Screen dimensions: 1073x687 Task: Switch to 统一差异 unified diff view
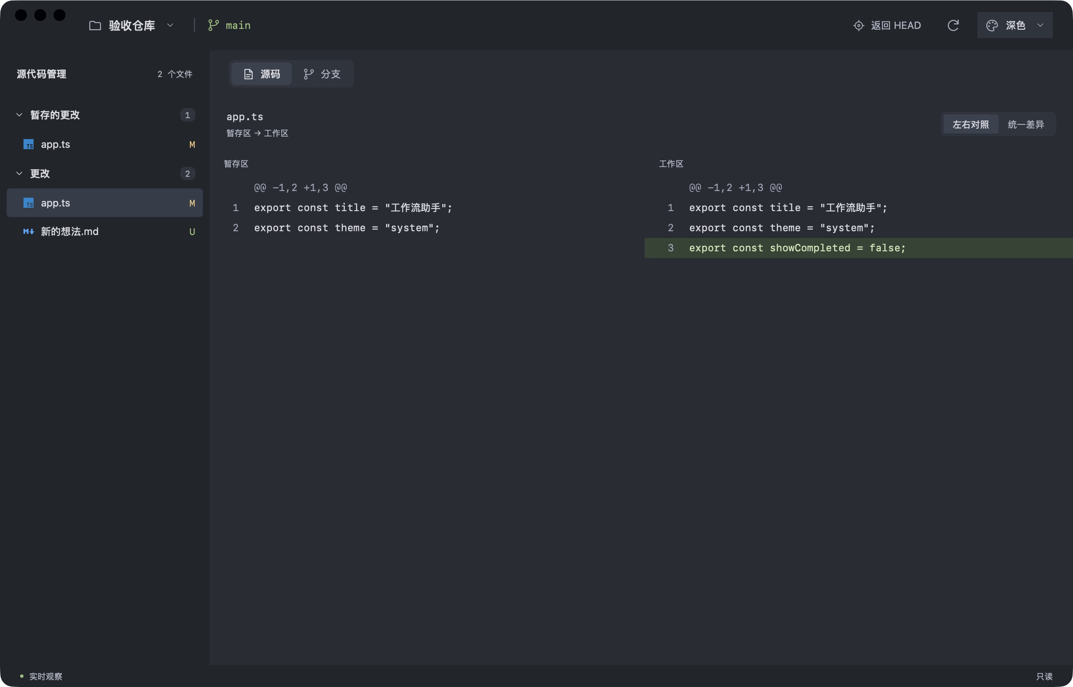click(x=1026, y=124)
